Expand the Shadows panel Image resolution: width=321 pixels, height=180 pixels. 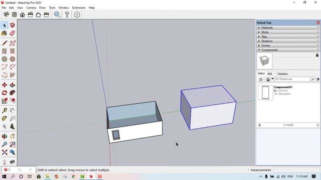(x=288, y=41)
